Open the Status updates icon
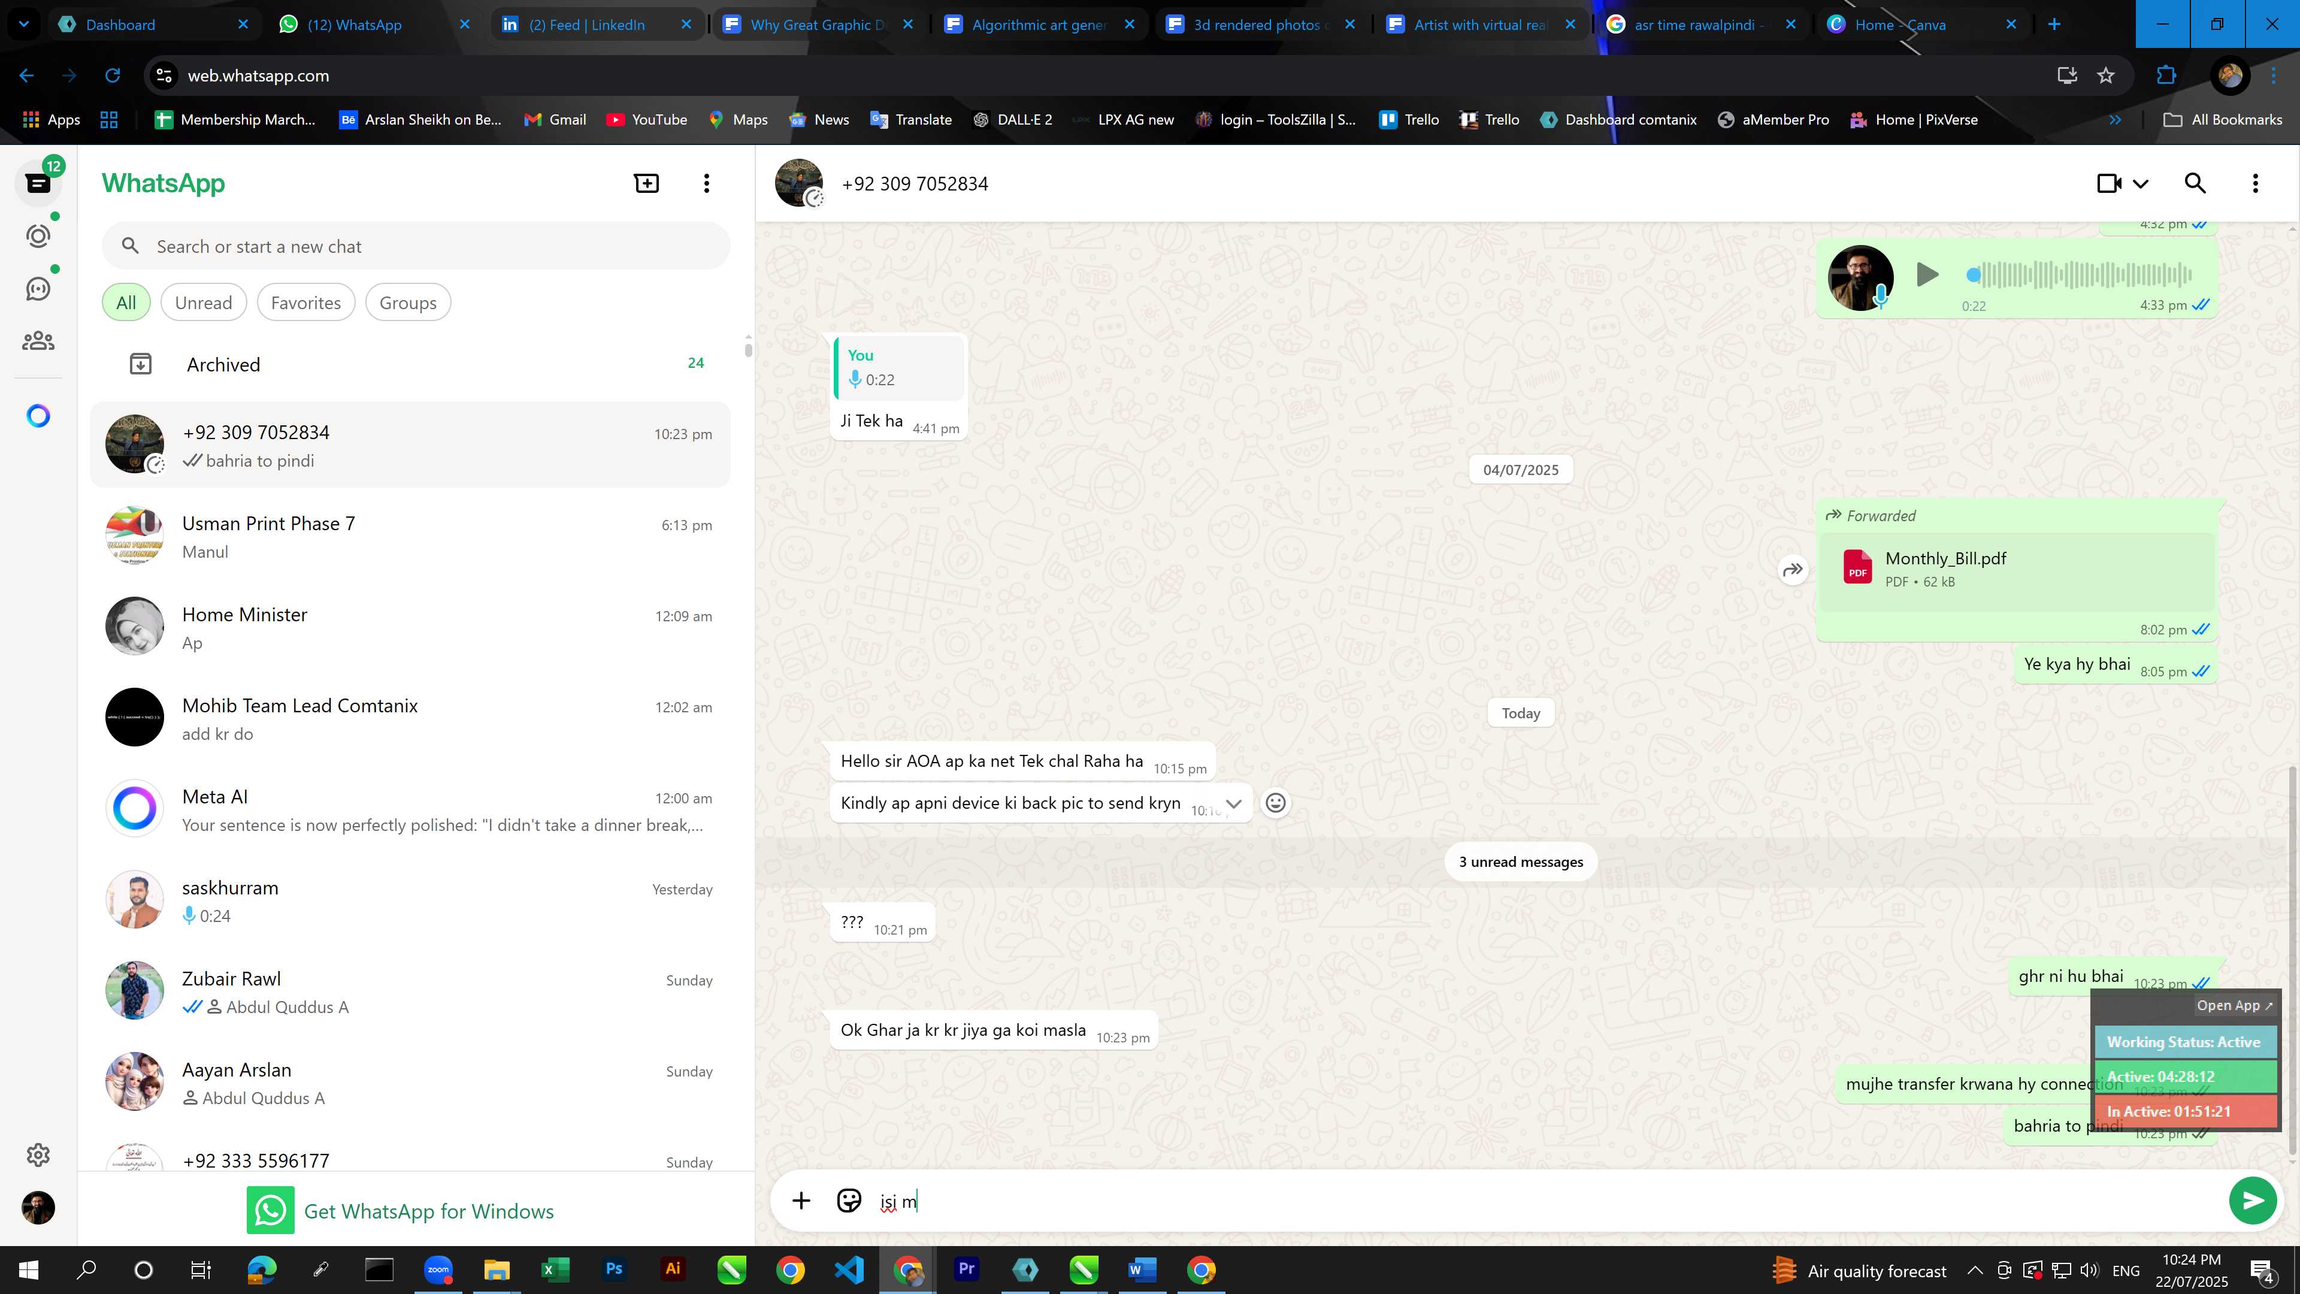Viewport: 2300px width, 1294px height. tap(38, 236)
